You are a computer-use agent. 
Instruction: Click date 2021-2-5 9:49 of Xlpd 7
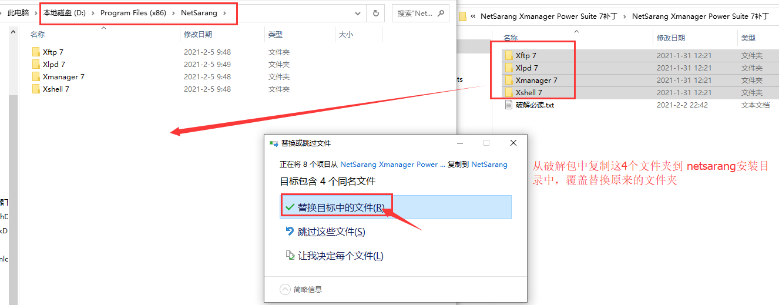207,65
